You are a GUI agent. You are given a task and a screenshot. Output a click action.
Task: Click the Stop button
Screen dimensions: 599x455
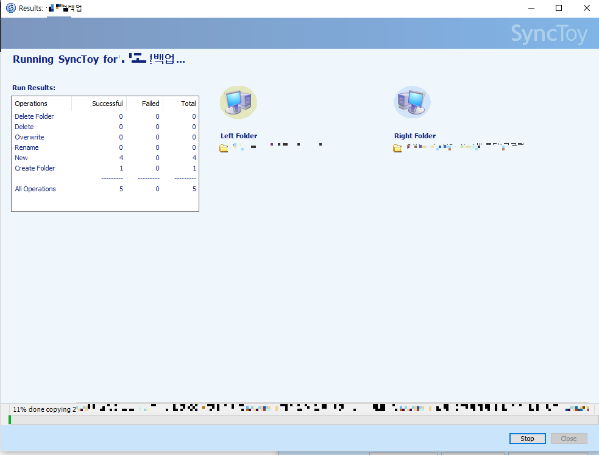[x=527, y=439]
